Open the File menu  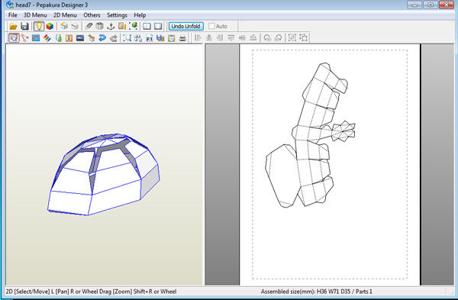[12, 15]
